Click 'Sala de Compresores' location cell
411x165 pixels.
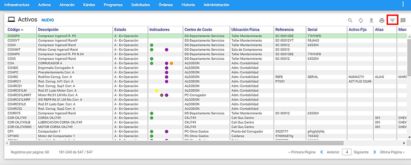tap(247, 50)
